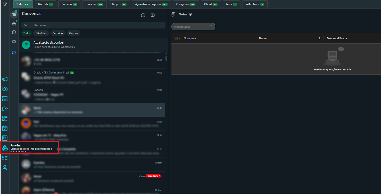Click the Meta AI colorful ring icon
Viewport: 381px width, 194px height.
14,52
